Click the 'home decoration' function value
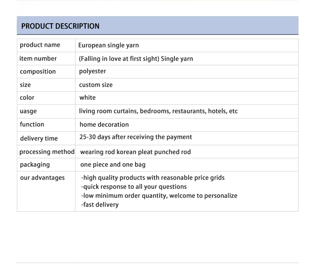Image resolution: width=315 pixels, height=272 pixels. [104, 125]
